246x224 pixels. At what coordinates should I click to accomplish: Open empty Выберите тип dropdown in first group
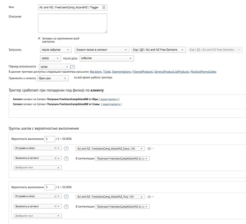(38, 168)
